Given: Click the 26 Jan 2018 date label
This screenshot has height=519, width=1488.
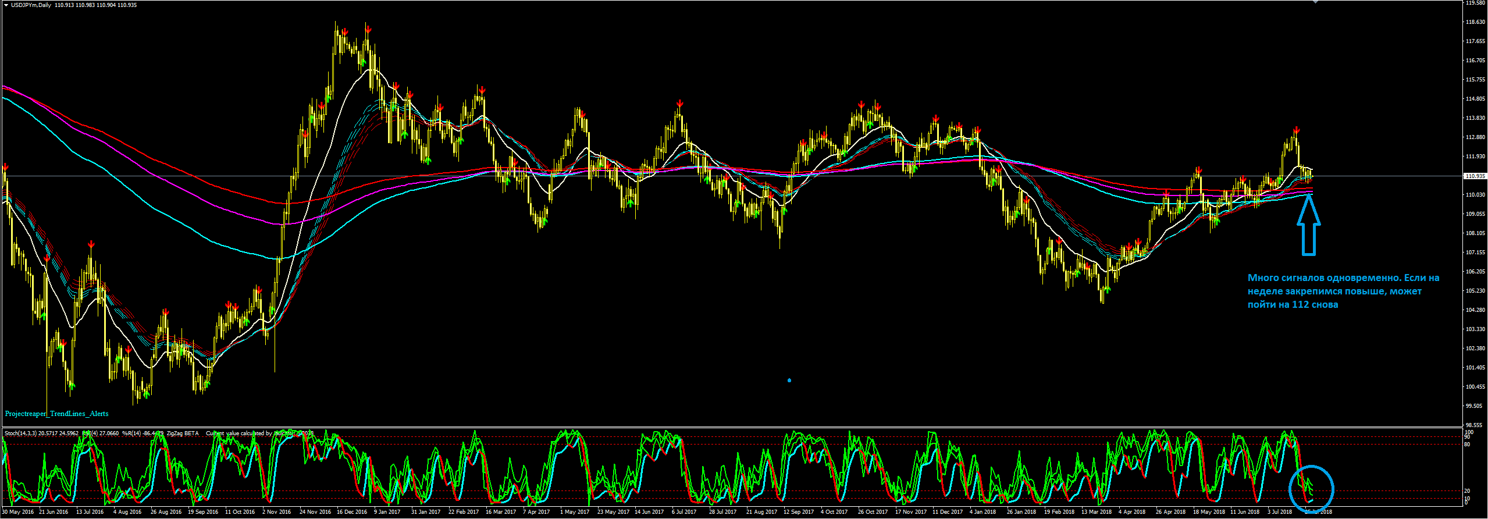Looking at the screenshot, I should pyautogui.click(x=1021, y=512).
